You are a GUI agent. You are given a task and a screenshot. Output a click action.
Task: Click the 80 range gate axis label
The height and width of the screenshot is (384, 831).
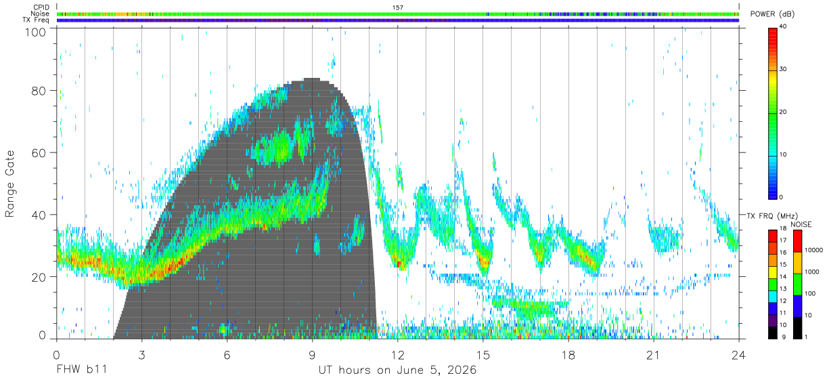[39, 91]
